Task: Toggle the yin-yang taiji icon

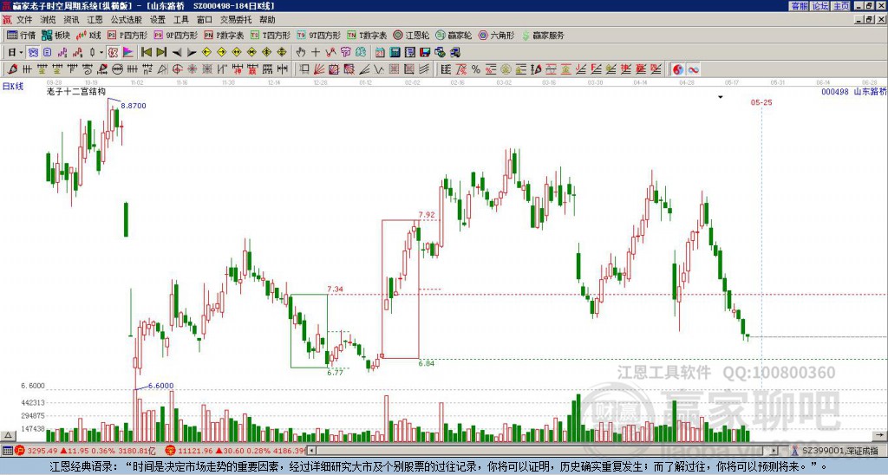Action: click(x=677, y=69)
